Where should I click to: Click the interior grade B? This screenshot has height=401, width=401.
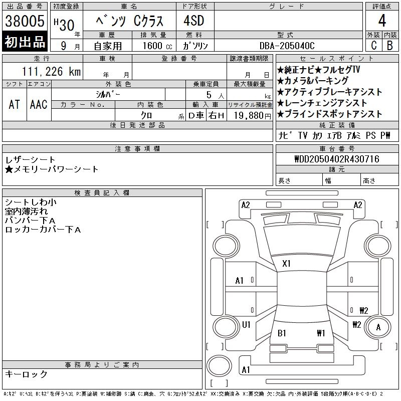click(390, 45)
